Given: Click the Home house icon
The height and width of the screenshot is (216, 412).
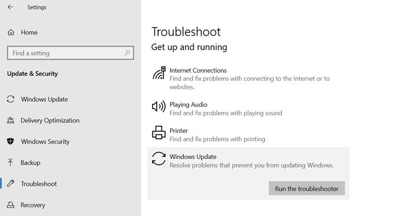Looking at the screenshot, I should pyautogui.click(x=11, y=32).
